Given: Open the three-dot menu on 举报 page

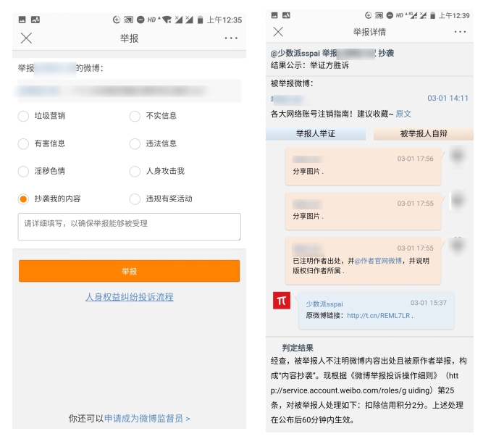Looking at the screenshot, I should pyautogui.click(x=231, y=38).
